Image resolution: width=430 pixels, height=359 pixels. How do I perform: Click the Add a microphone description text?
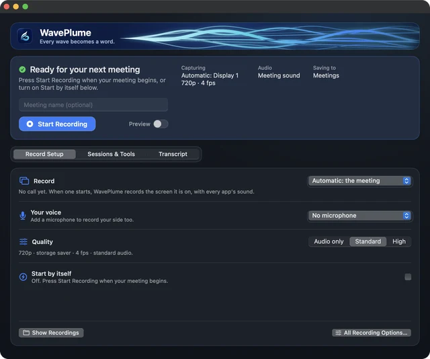click(x=82, y=220)
